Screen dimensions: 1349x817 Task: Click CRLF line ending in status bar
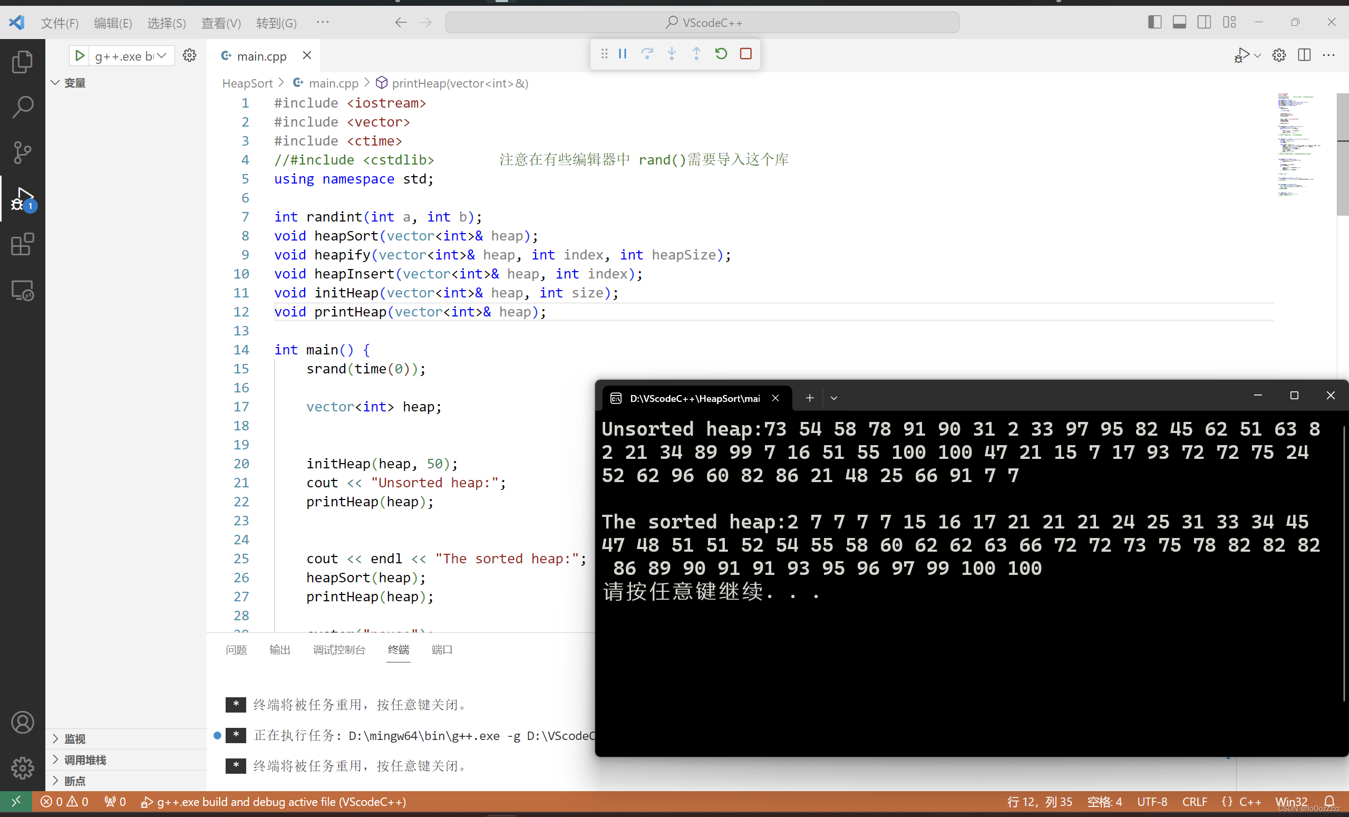pyautogui.click(x=1194, y=802)
